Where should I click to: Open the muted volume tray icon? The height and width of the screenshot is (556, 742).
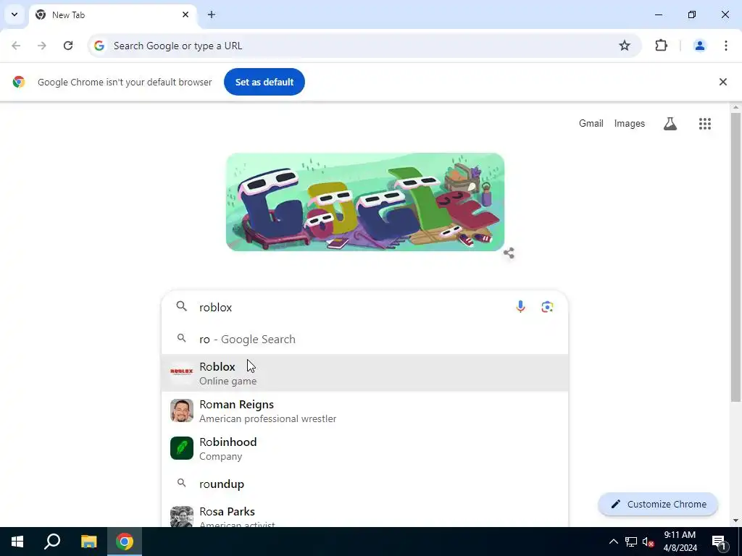649,542
